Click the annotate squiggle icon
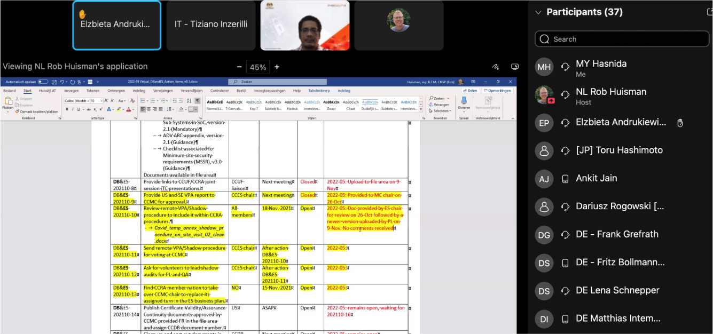The image size is (713, 334). tap(496, 67)
